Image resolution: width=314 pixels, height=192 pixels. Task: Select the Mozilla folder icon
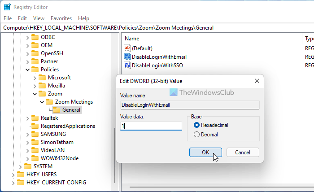(x=42, y=86)
